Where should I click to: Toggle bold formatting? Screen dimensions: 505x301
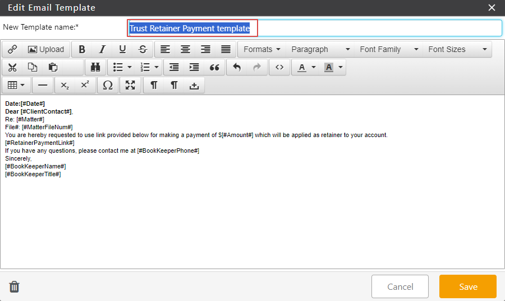click(82, 49)
